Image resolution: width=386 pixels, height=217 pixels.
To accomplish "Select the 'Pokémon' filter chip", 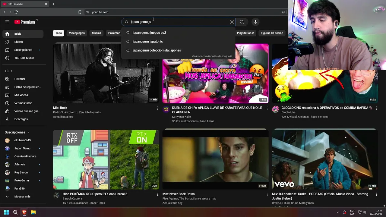I will pyautogui.click(x=114, y=33).
